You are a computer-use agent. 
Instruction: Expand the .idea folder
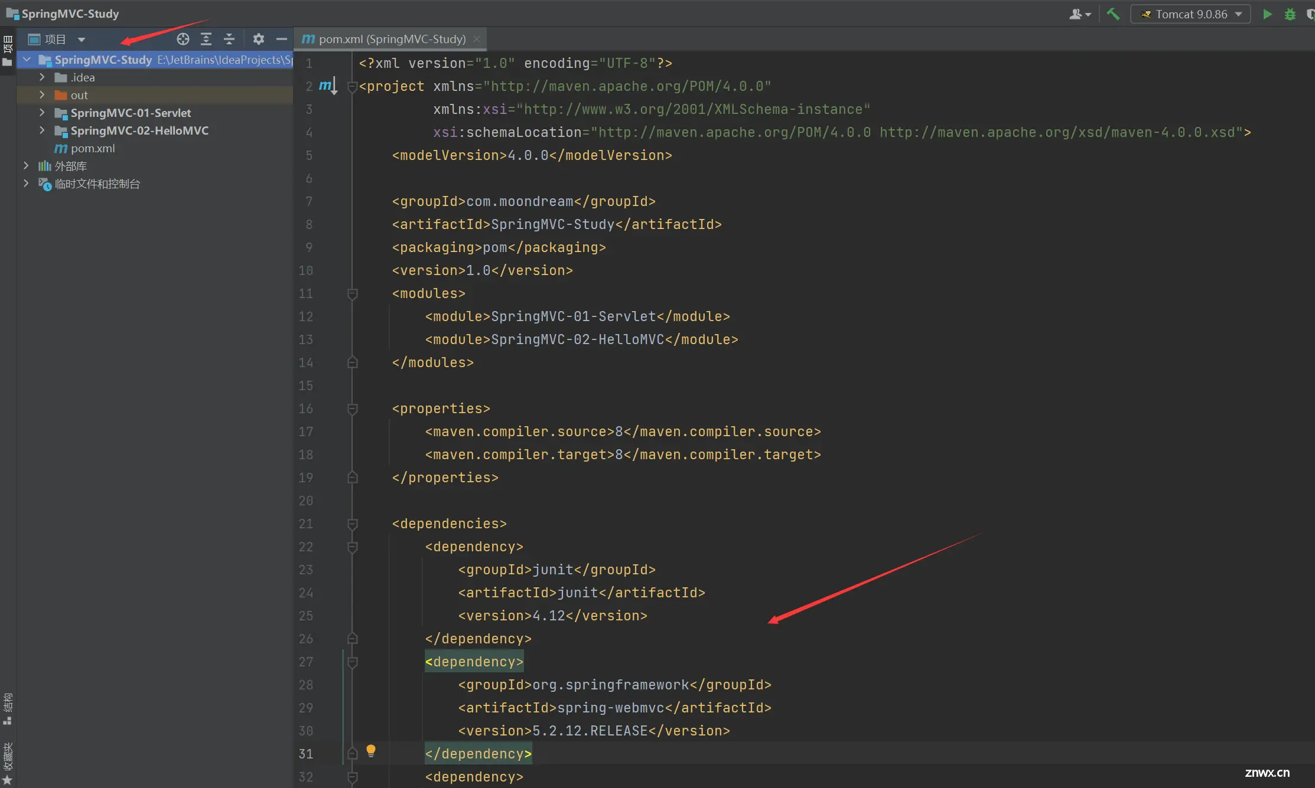(x=42, y=77)
